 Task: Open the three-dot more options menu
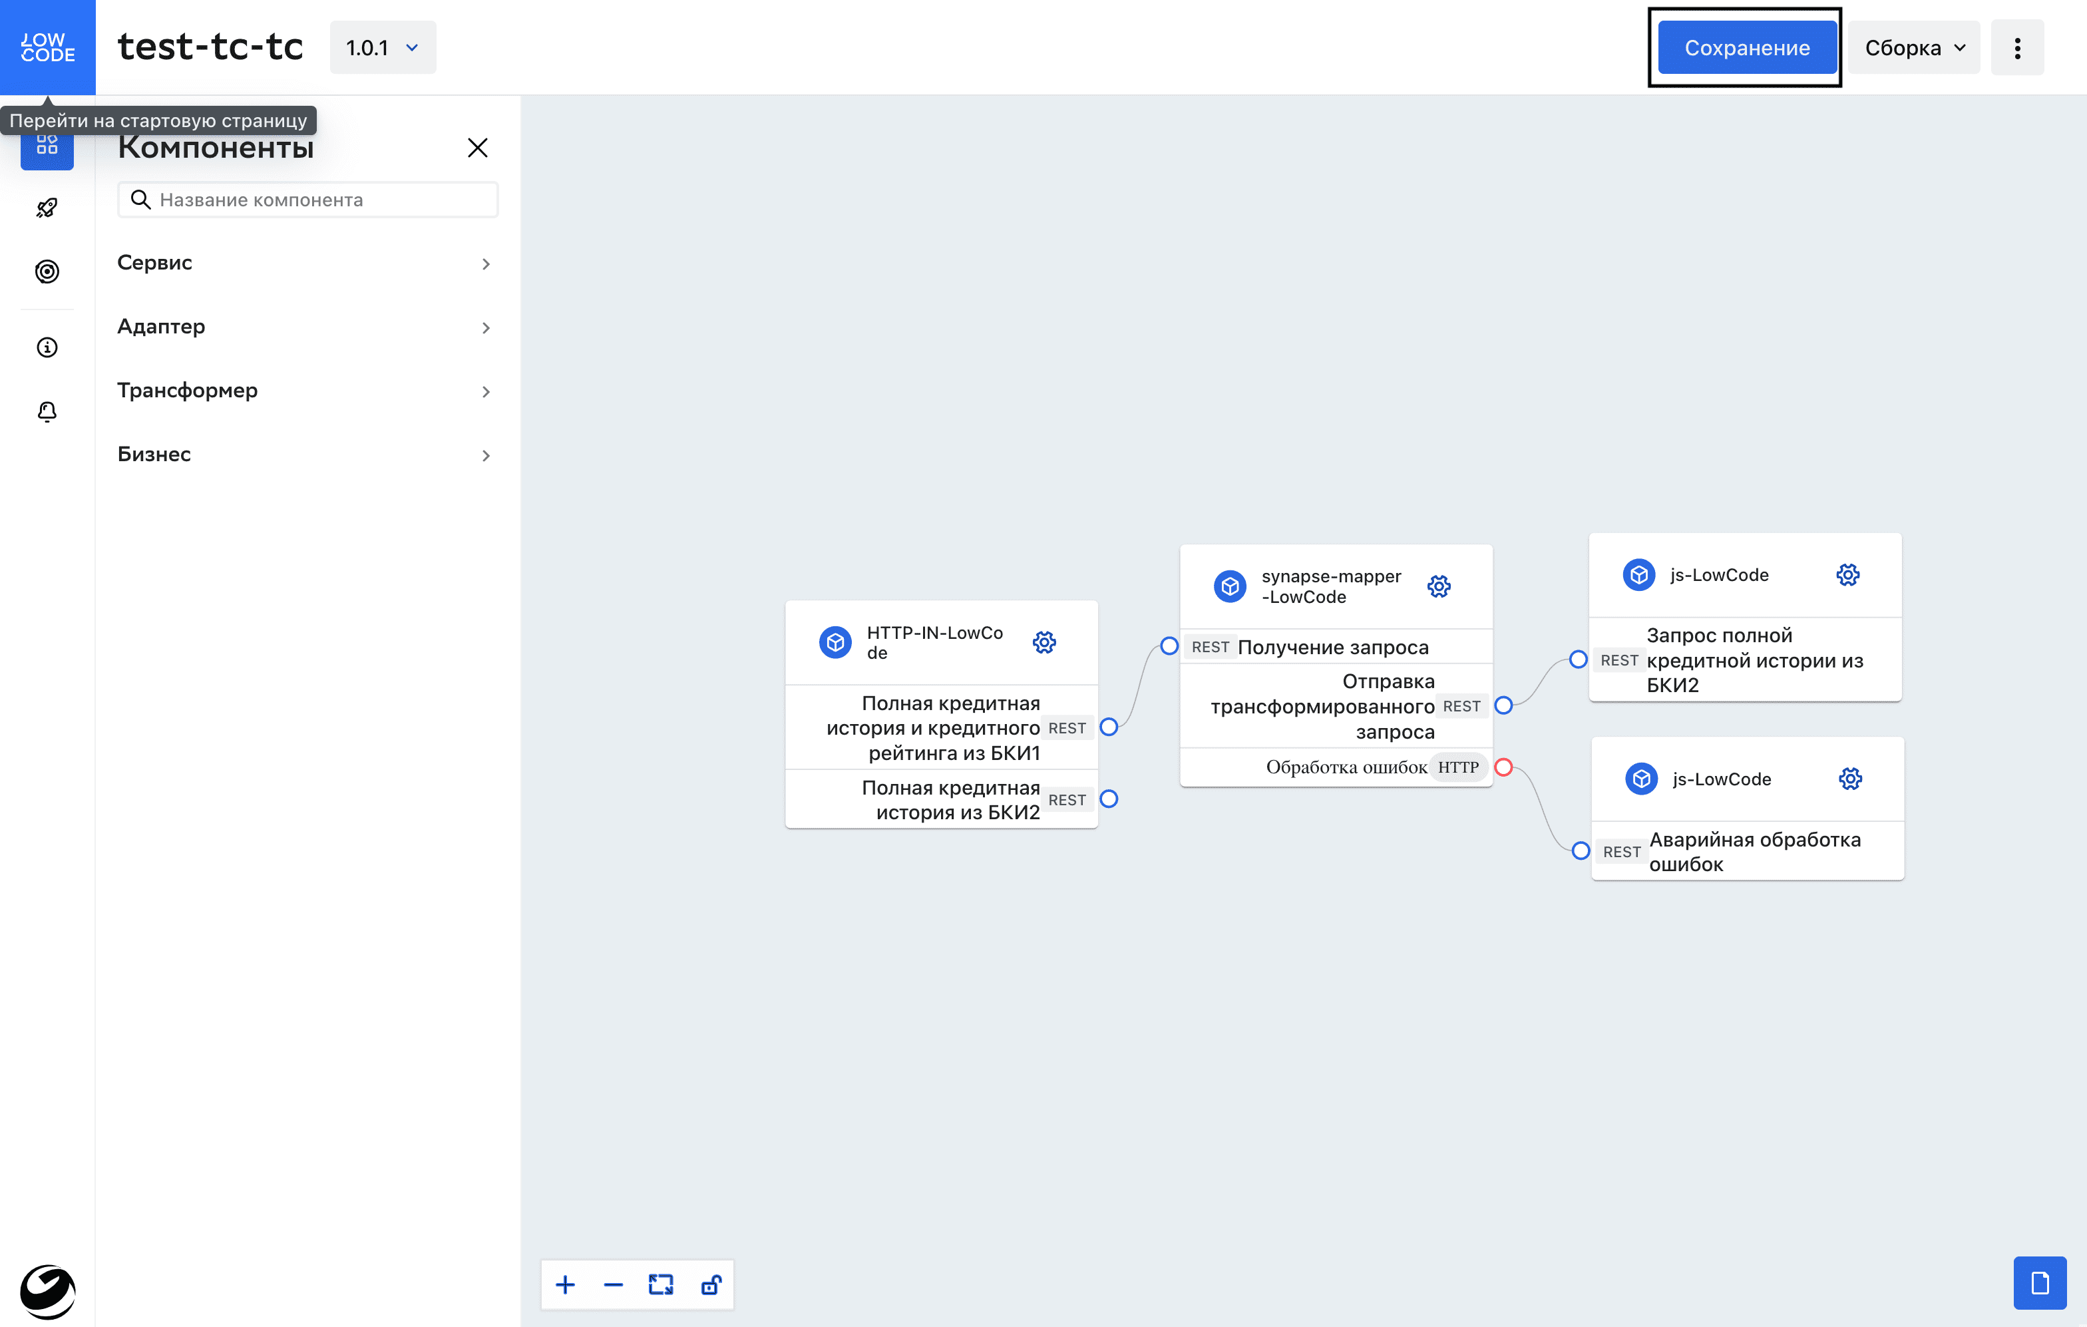pos(2017,48)
